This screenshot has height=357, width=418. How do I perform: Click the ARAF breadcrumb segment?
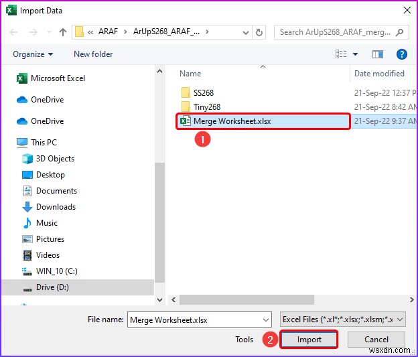tap(108, 31)
